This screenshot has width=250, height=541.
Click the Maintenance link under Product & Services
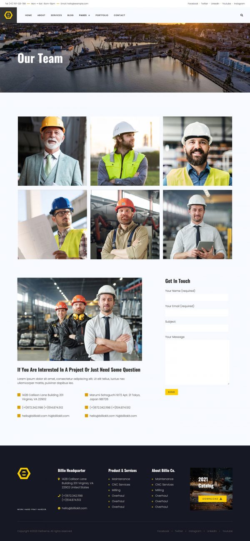tap(121, 479)
